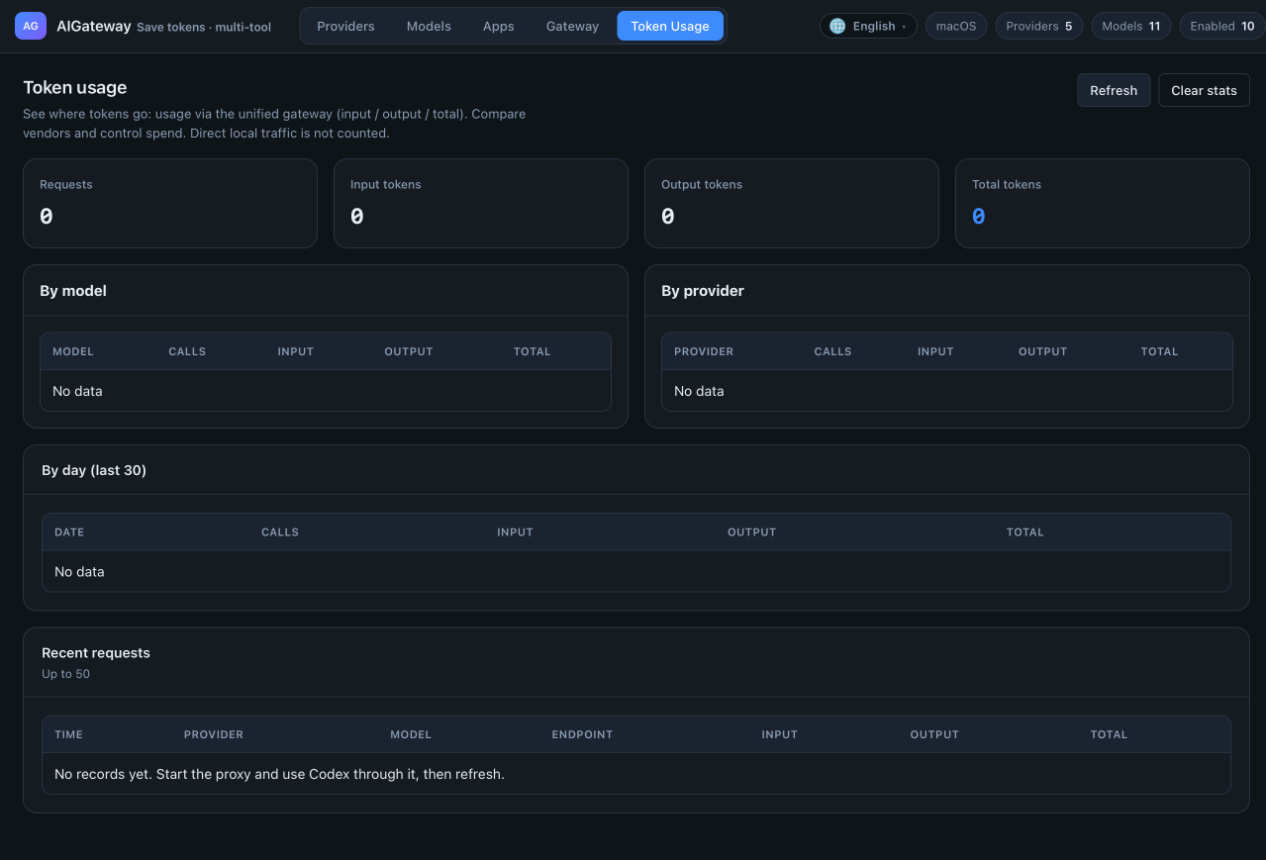This screenshot has width=1266, height=860.
Task: Click the Output tokens summary card
Action: tap(792, 203)
